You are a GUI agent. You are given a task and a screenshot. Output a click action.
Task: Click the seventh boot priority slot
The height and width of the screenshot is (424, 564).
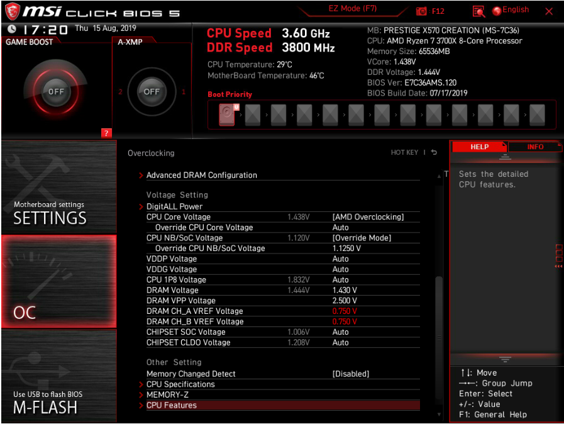(382, 115)
